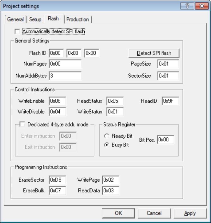Viewport: 211px width, 223px height.
Task: Edit the EraseSector instruction field
Action: [x=57, y=180]
